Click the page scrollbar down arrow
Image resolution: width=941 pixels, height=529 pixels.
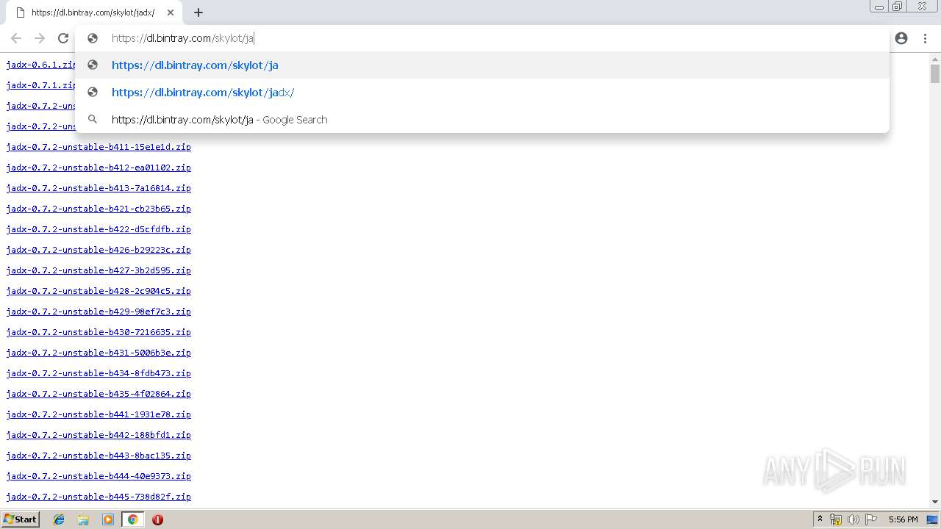coord(935,503)
